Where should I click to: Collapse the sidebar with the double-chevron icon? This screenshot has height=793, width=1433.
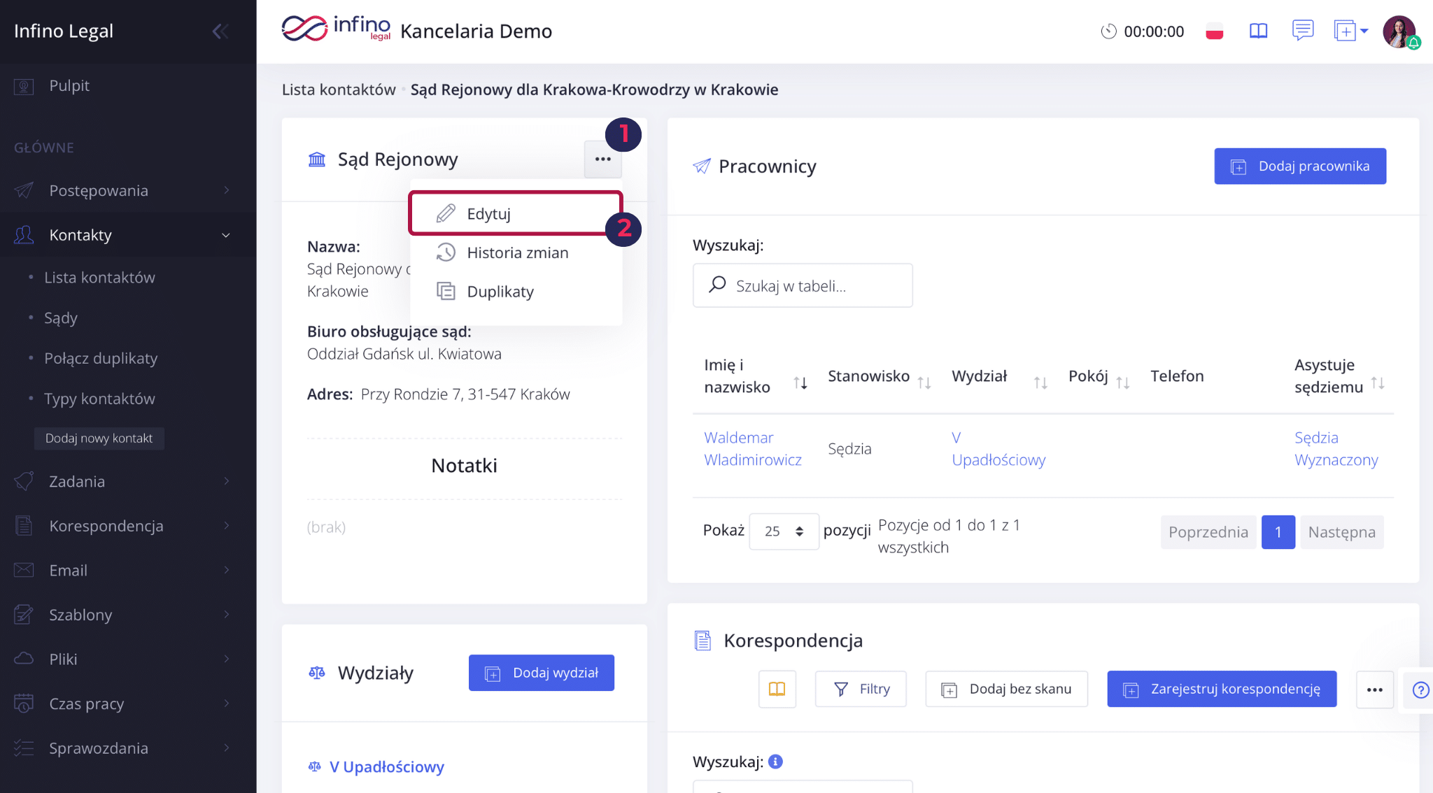coord(220,31)
